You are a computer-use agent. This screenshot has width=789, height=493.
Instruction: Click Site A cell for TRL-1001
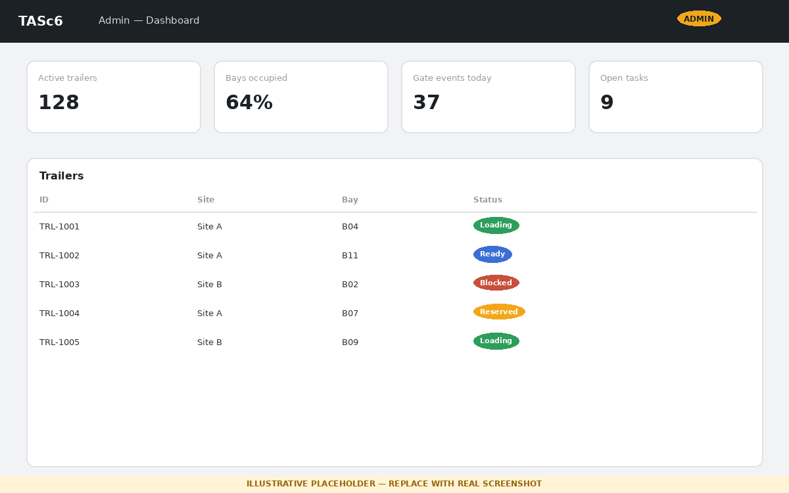pyautogui.click(x=210, y=227)
